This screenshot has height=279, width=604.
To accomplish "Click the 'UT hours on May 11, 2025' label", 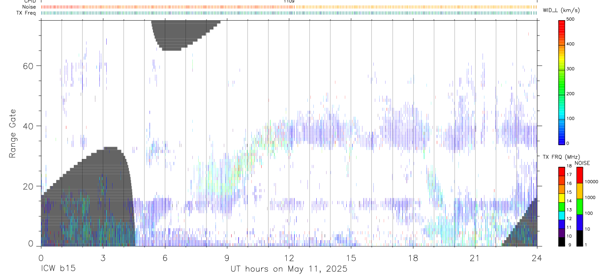I will tap(289, 269).
